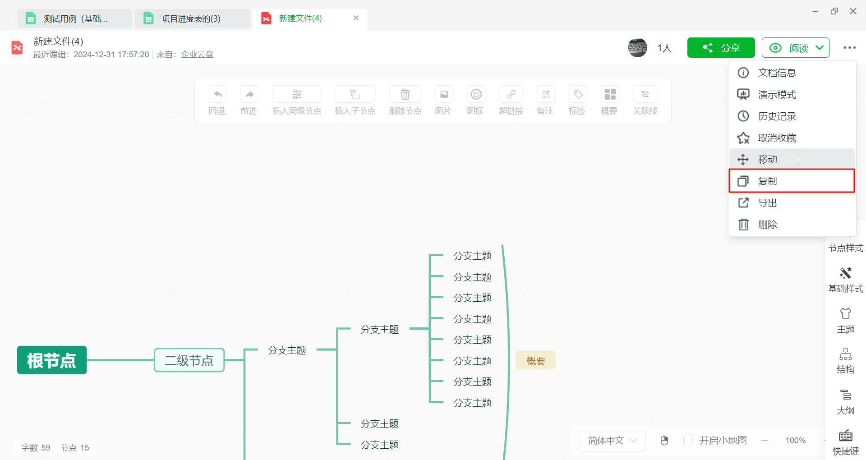This screenshot has width=866, height=460.
Task: Select 导出 in the menu
Action: click(792, 202)
